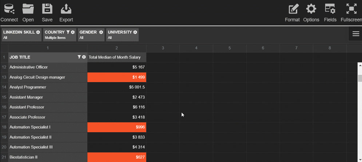The height and width of the screenshot is (162, 362).
Task: Select the highlighted $1 499 cell
Action: [117, 77]
